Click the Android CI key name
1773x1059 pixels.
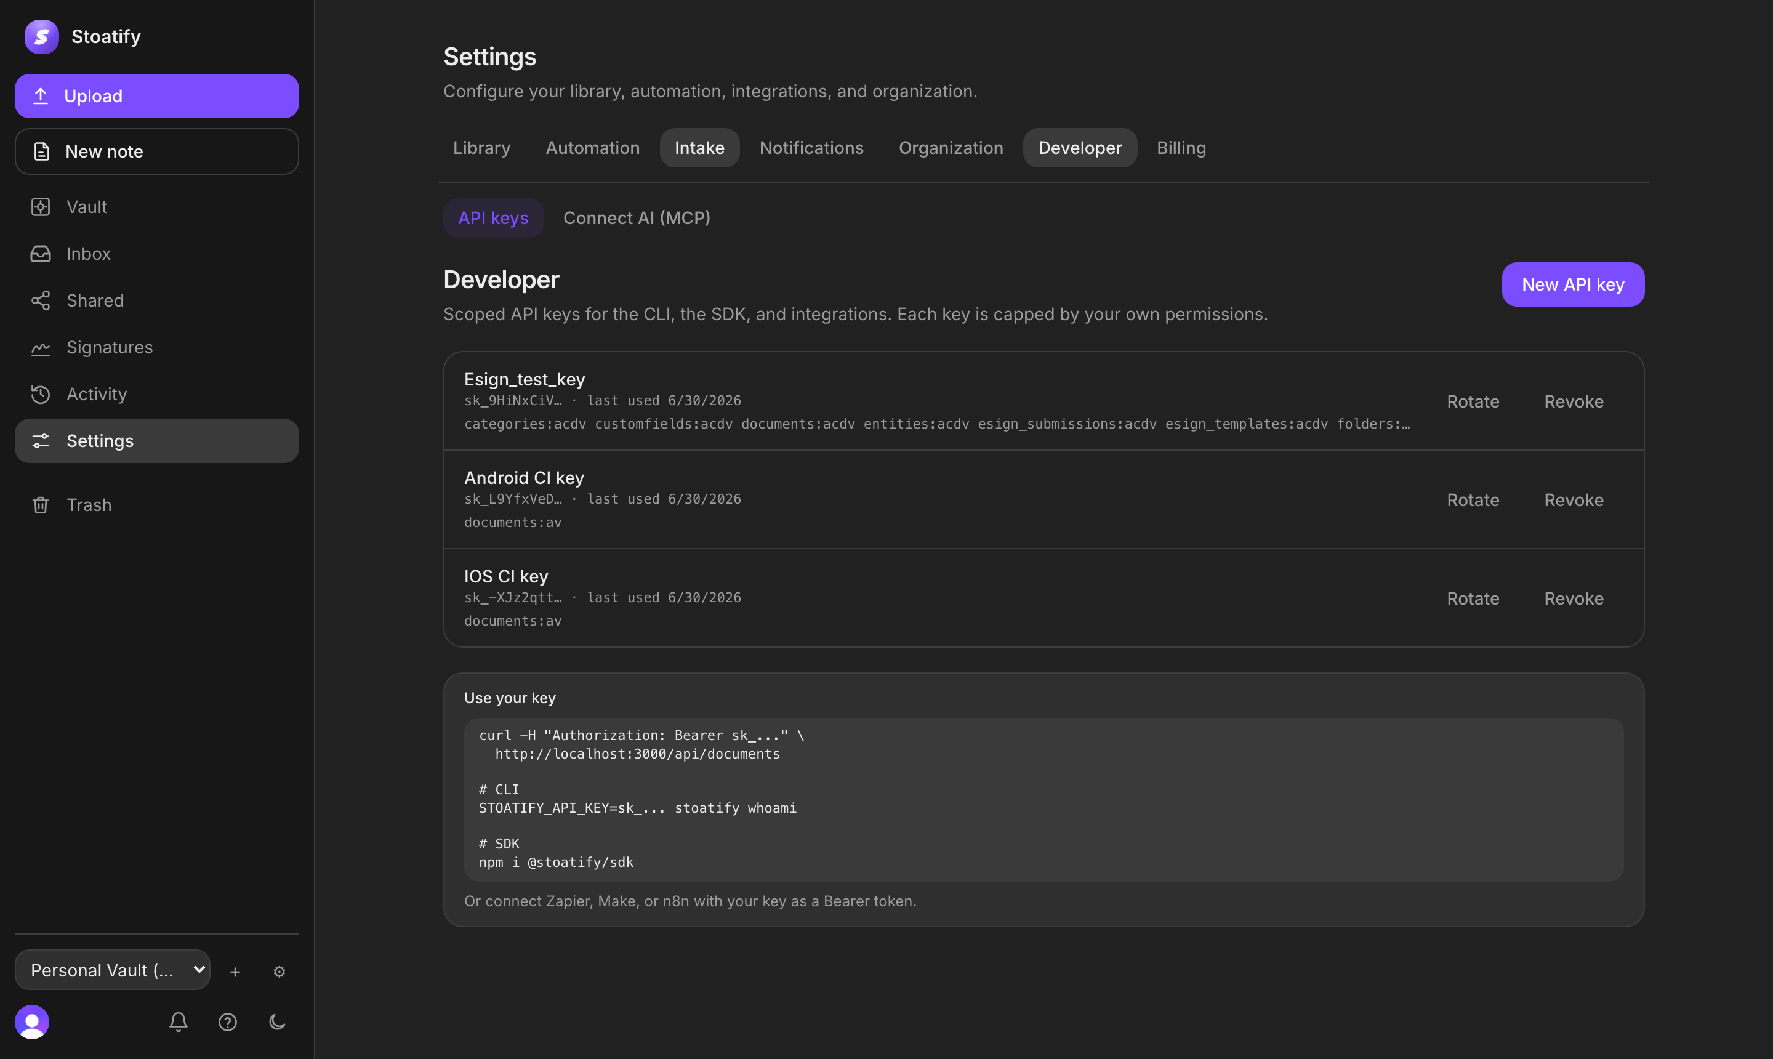[x=524, y=477]
